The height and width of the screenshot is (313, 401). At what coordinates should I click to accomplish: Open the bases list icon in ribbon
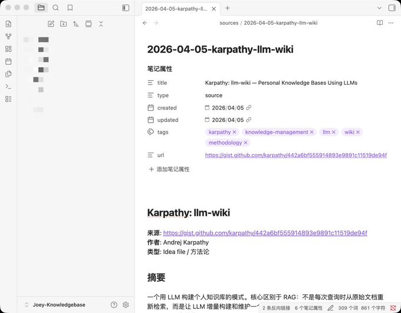pos(8,99)
